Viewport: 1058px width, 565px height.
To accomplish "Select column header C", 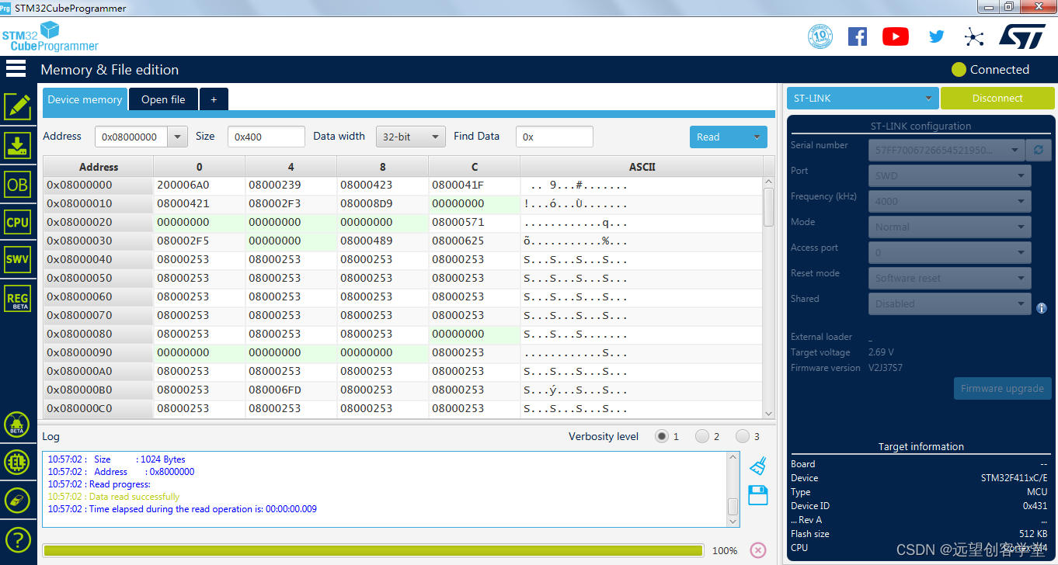I will click(x=474, y=167).
